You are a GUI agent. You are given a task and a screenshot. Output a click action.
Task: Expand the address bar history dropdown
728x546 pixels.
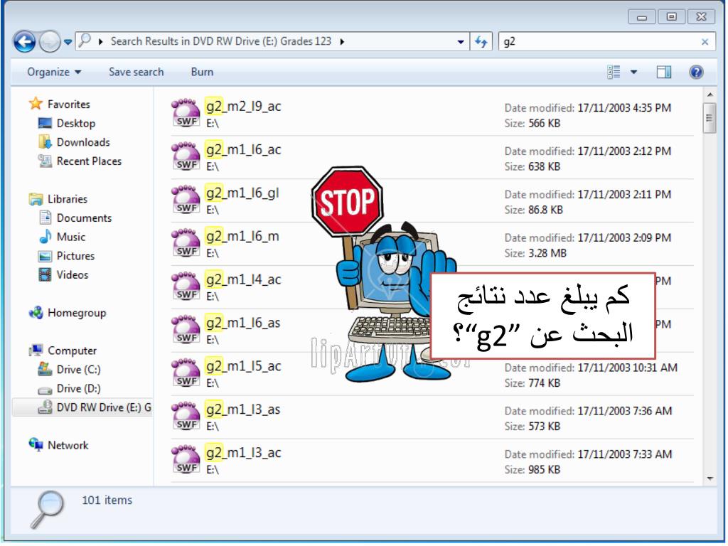click(460, 42)
